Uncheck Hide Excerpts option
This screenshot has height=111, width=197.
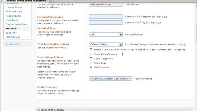pyautogui.click(x=91, y=67)
